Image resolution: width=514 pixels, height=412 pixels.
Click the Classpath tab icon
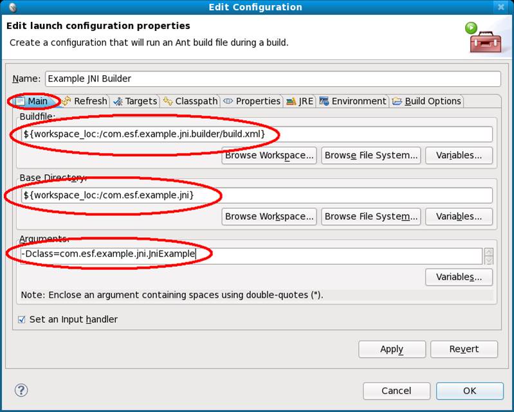[168, 101]
